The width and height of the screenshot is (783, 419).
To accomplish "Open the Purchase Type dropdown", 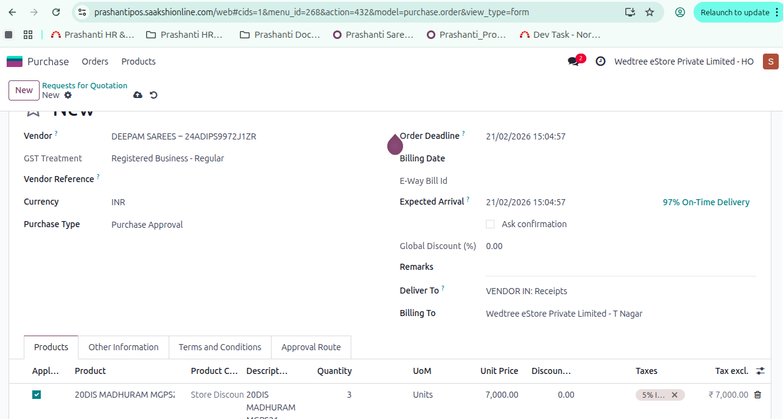I will coord(244,225).
